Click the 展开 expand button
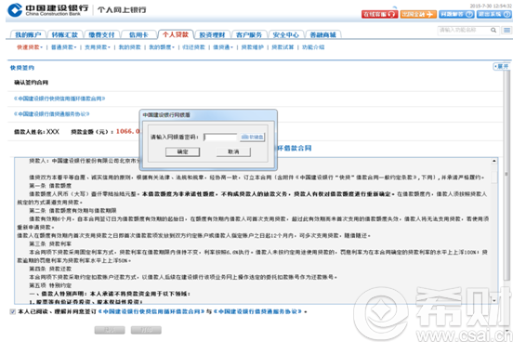 [502, 66]
